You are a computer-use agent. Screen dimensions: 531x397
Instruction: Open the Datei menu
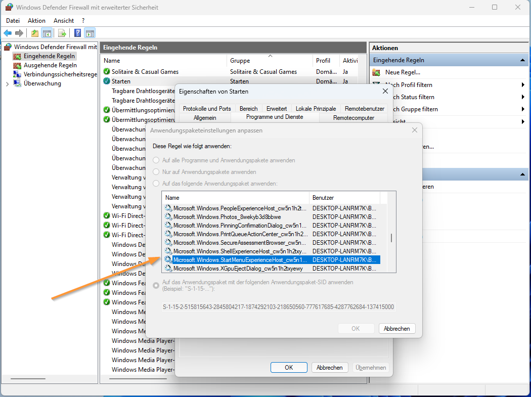pos(13,21)
